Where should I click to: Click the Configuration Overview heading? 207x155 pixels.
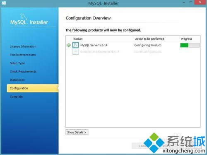(88, 18)
